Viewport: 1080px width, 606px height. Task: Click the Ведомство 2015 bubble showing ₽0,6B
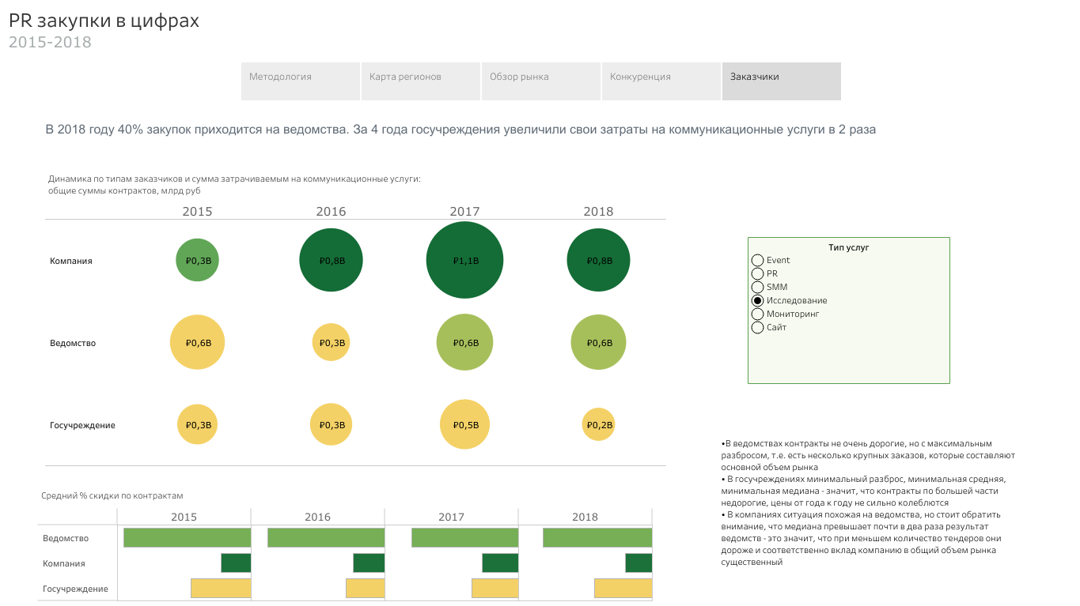click(197, 342)
